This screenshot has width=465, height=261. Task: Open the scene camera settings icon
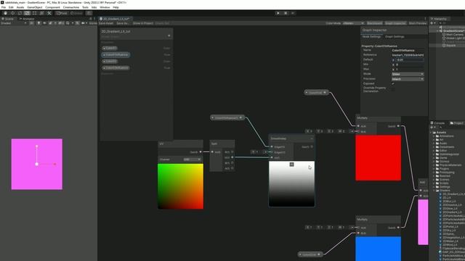pyautogui.click(x=84, y=23)
